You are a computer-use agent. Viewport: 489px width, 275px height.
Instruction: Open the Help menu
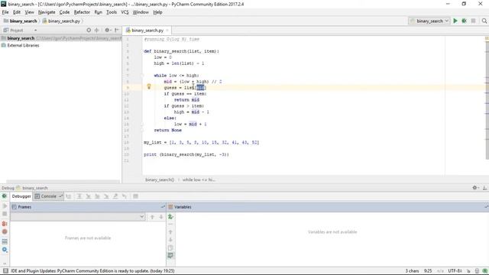157,12
